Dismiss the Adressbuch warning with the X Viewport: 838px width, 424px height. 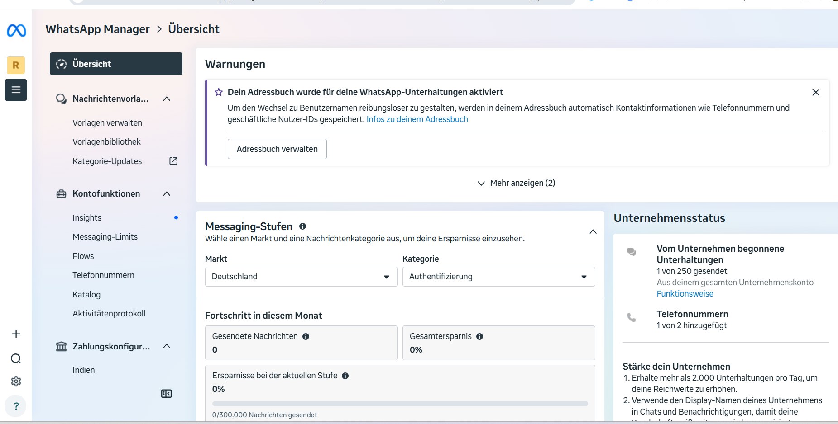(816, 92)
